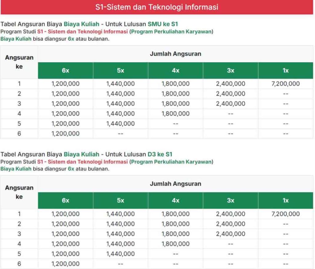Image resolution: width=315 pixels, height=269 pixels.
Task: Click the red S1-Sistem dan Teknologi Informasi banner
Action: 157,7
